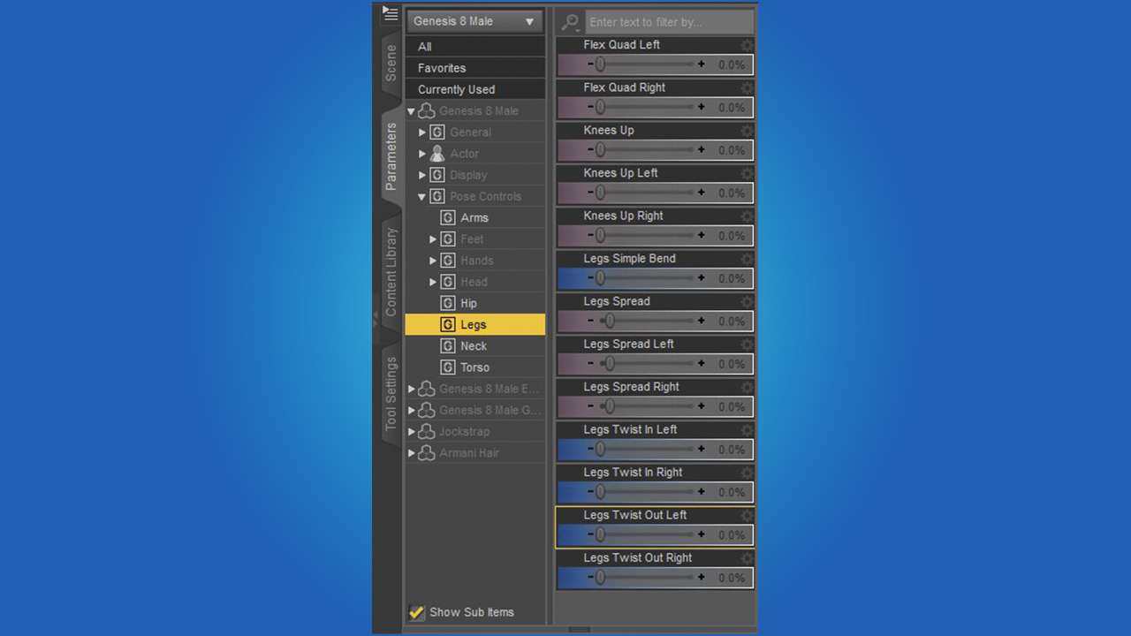
Task: Open the Genesis 8 Male figure dropdown
Action: (475, 21)
